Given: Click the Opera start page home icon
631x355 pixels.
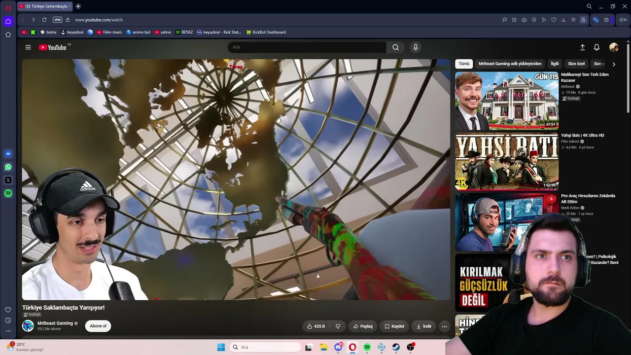Looking at the screenshot, I should (x=8, y=21).
